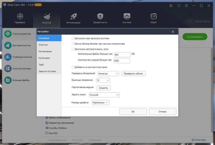The image size is (215, 145).
Task: Switch to Трей settings tab
Action: point(49,65)
